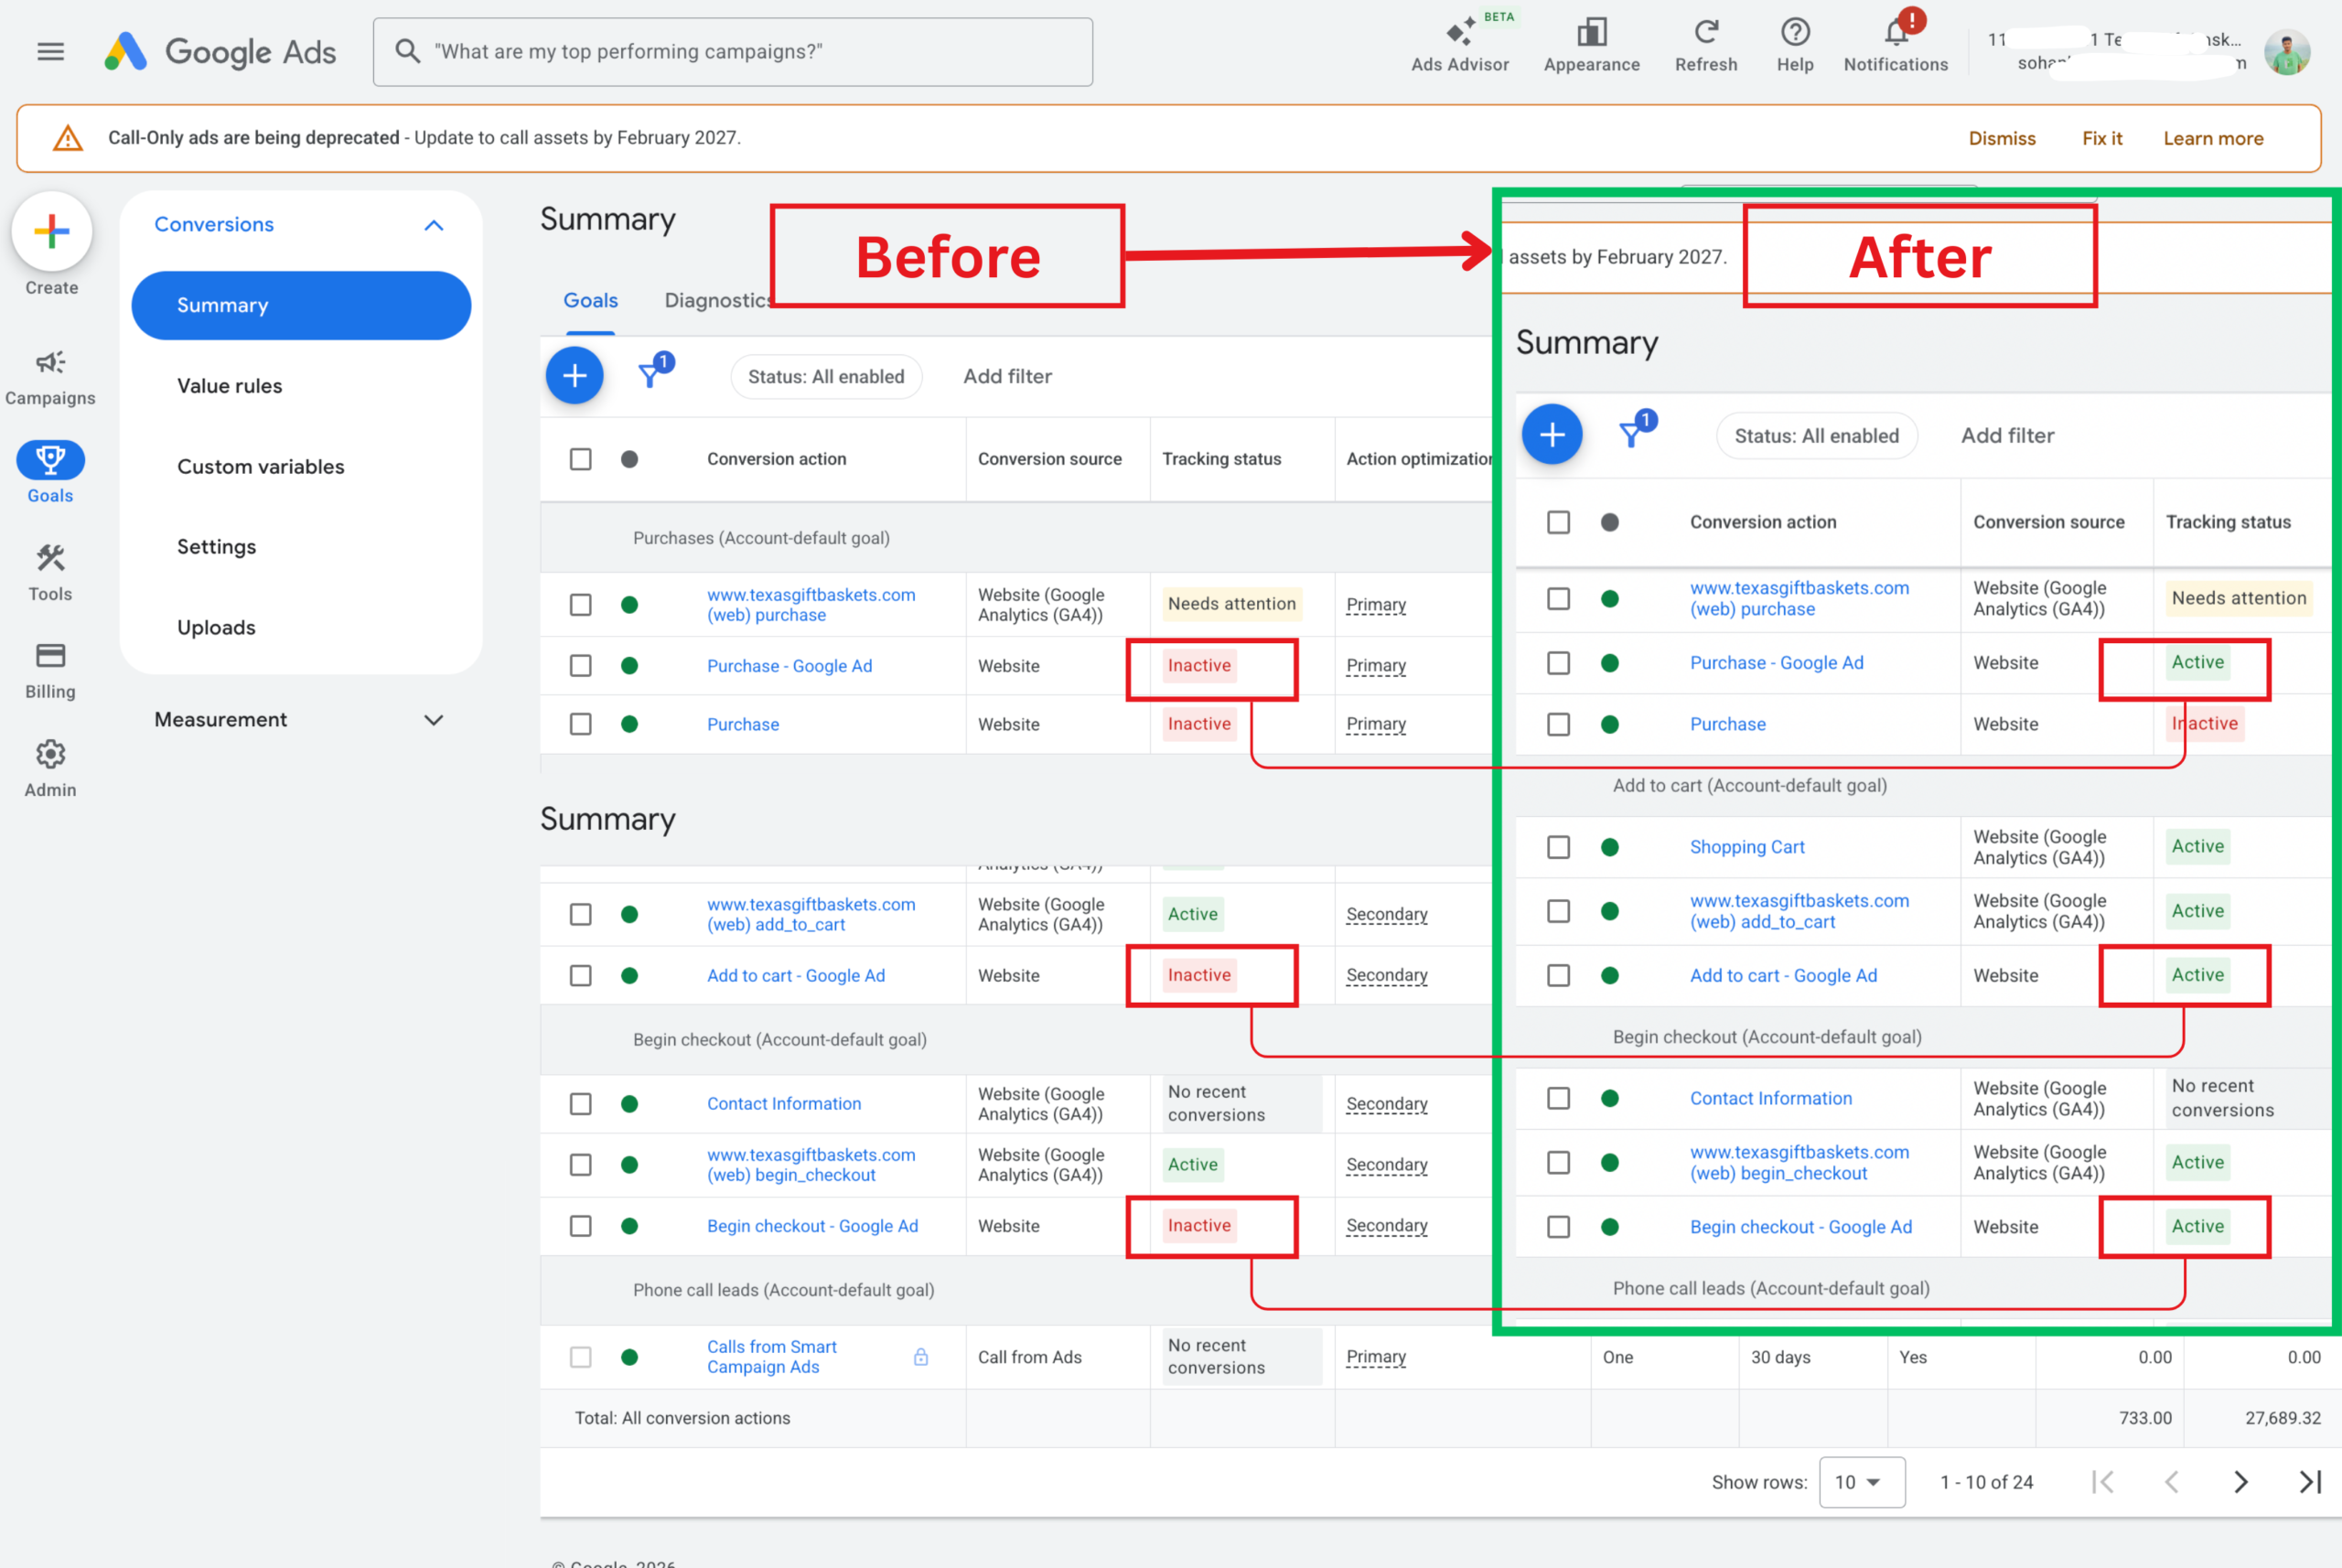2342x1568 pixels.
Task: Collapse the Conversions section chevron
Action: pos(433,225)
